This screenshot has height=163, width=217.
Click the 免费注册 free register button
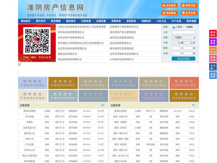point(189,5)
